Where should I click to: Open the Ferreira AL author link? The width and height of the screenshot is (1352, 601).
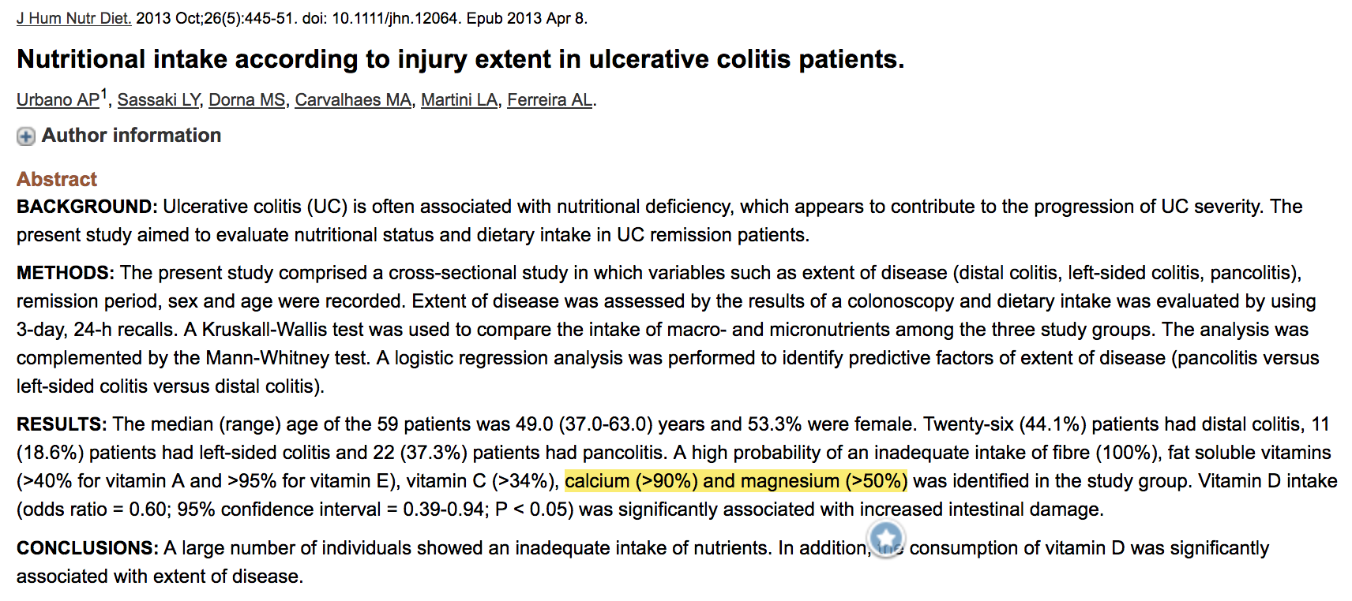[x=550, y=100]
